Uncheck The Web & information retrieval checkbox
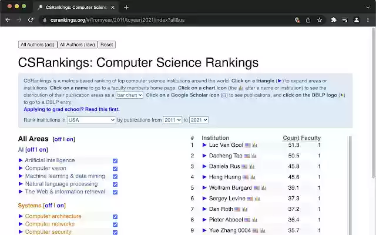376x235 pixels. click(115, 192)
